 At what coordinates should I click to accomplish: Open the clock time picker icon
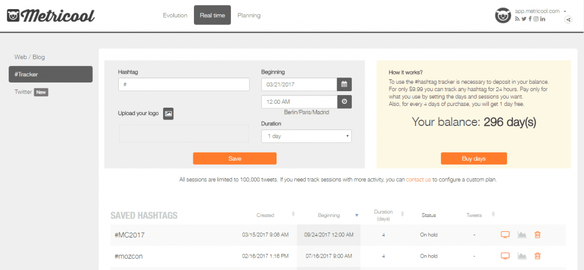(x=344, y=101)
